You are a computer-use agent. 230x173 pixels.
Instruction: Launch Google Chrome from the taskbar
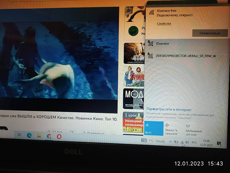pos(49,136)
